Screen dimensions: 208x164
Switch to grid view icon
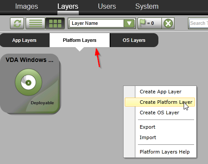pos(55,24)
